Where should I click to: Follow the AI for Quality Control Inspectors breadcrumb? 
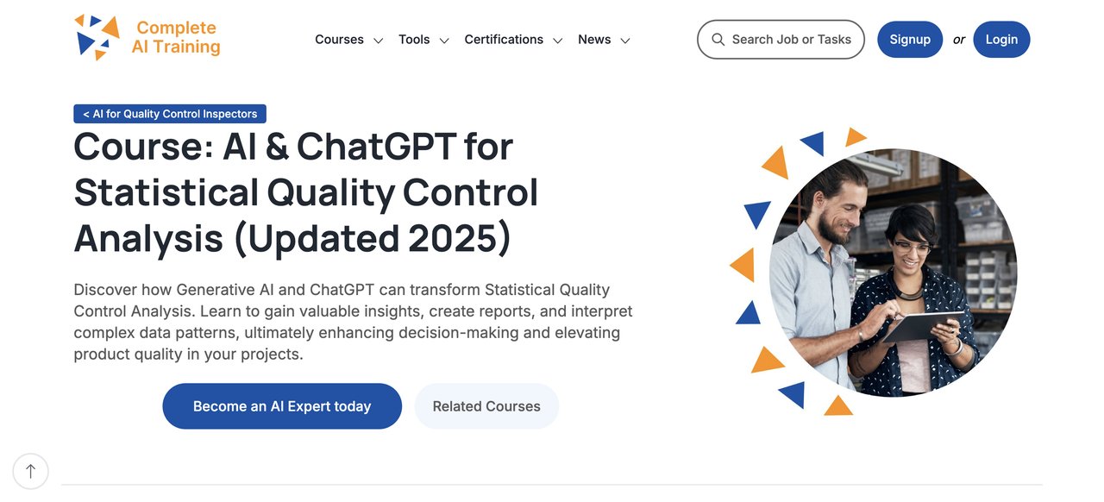click(x=169, y=113)
